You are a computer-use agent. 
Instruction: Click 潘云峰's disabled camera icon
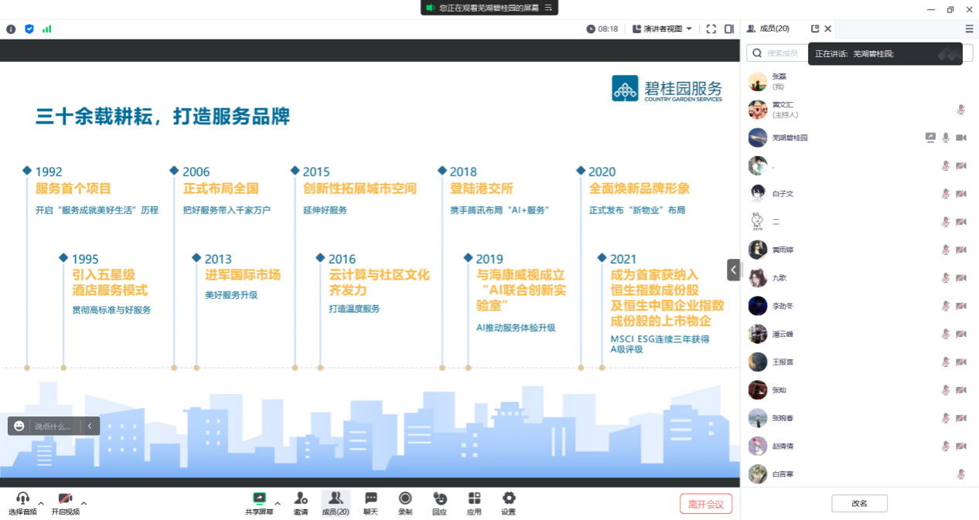(961, 334)
